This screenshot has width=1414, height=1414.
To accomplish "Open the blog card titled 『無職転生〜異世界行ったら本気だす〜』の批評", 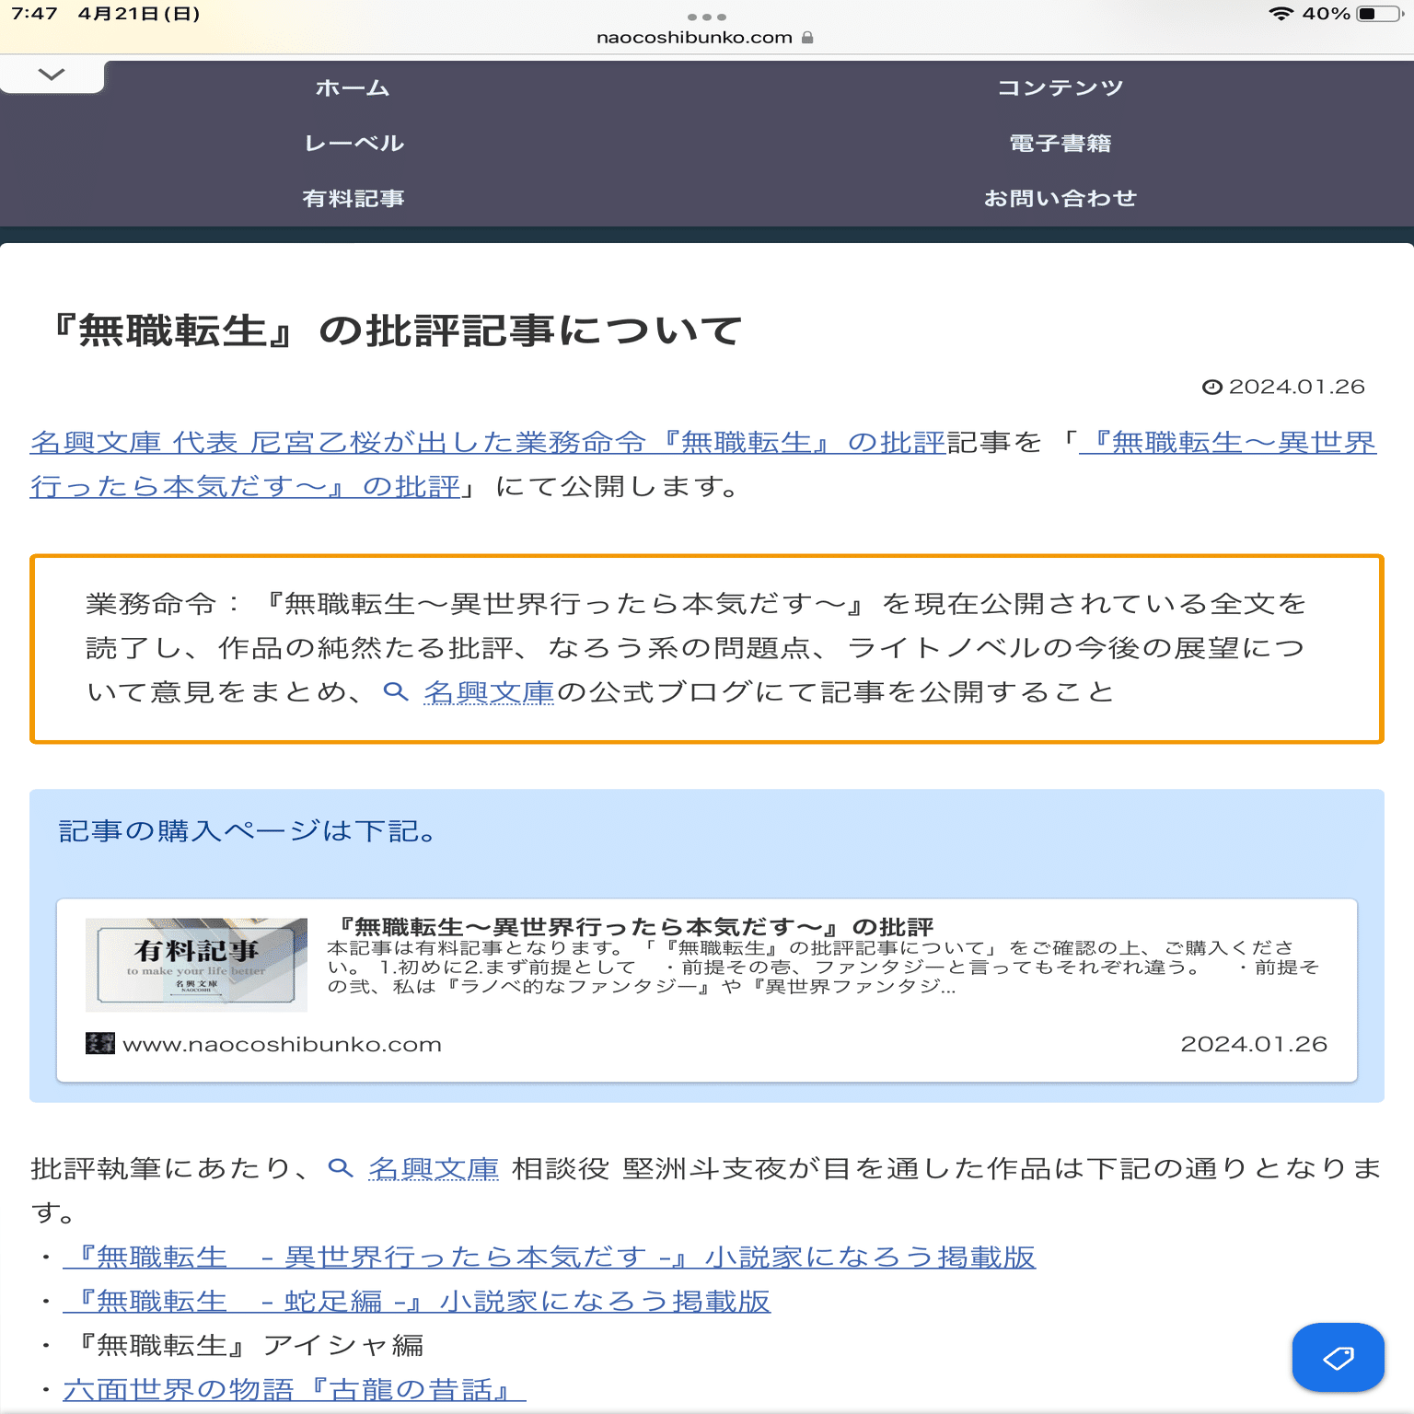I will [707, 991].
